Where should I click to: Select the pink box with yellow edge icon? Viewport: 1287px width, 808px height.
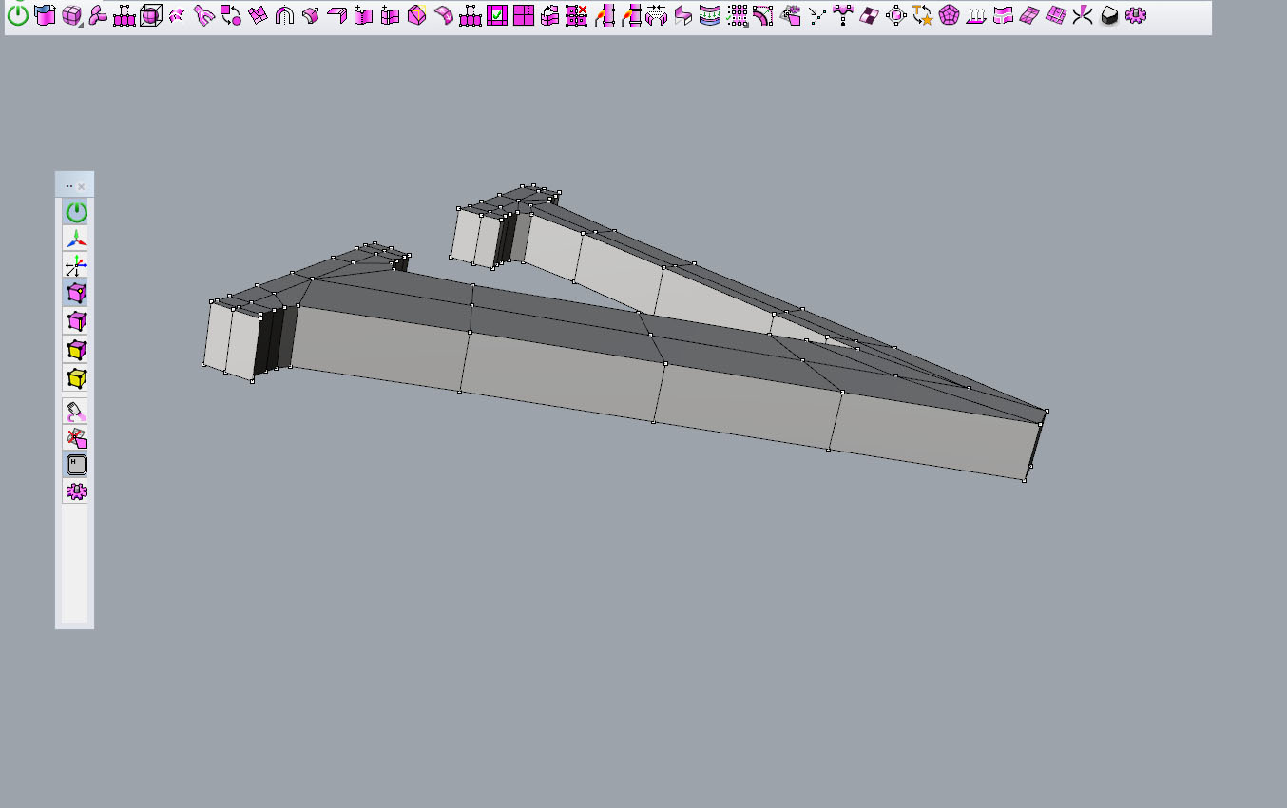(x=417, y=15)
